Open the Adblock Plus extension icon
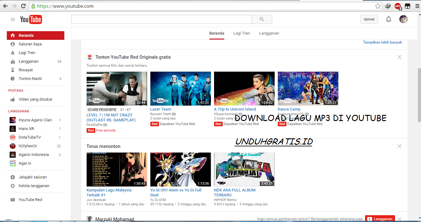 398,6
